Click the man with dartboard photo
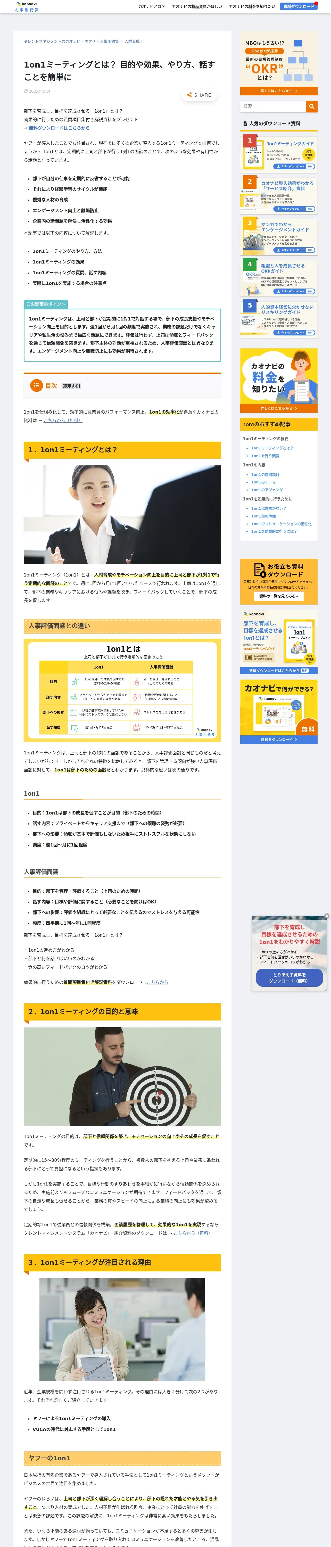 click(x=122, y=1076)
